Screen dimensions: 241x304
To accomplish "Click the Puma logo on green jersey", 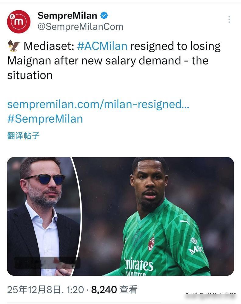I will click(x=184, y=222).
